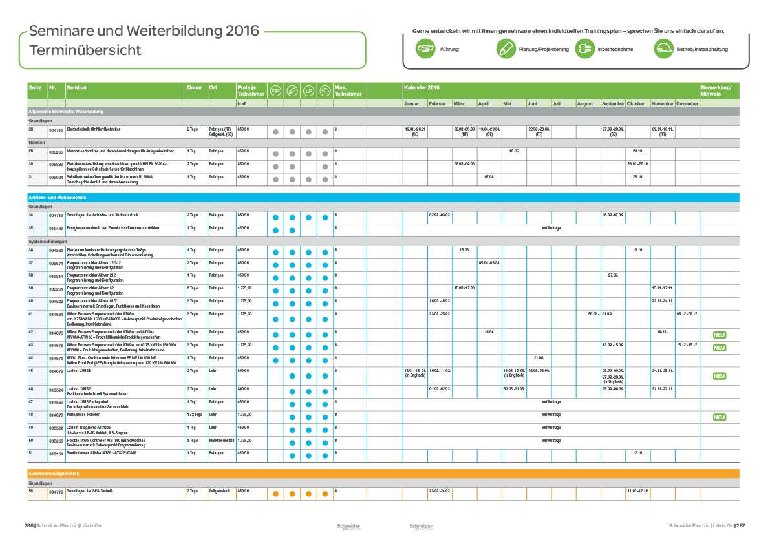Click the Seminare und Weiterbildung 2016 title
Image resolution: width=770 pixels, height=544 pixels.
click(144, 31)
